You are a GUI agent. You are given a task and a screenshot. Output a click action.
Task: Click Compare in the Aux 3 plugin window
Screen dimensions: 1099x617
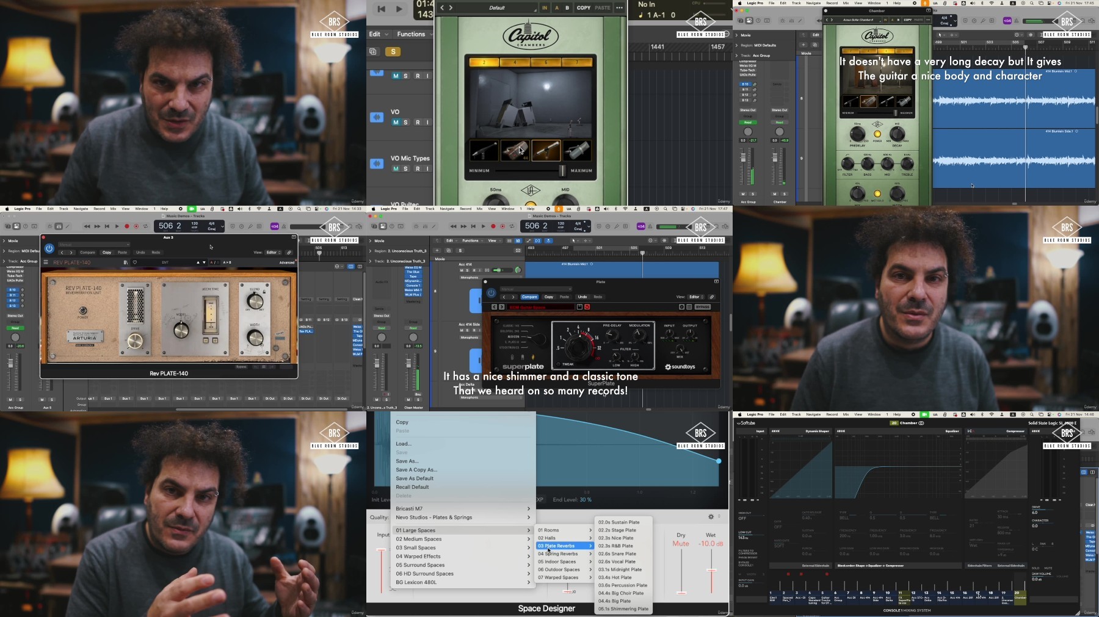click(87, 252)
